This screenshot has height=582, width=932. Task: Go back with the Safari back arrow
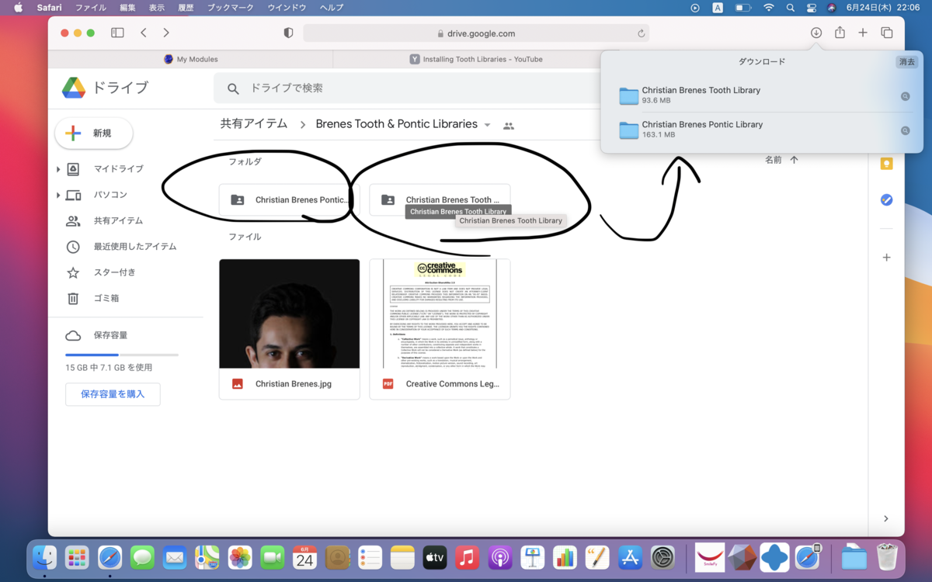(x=144, y=33)
